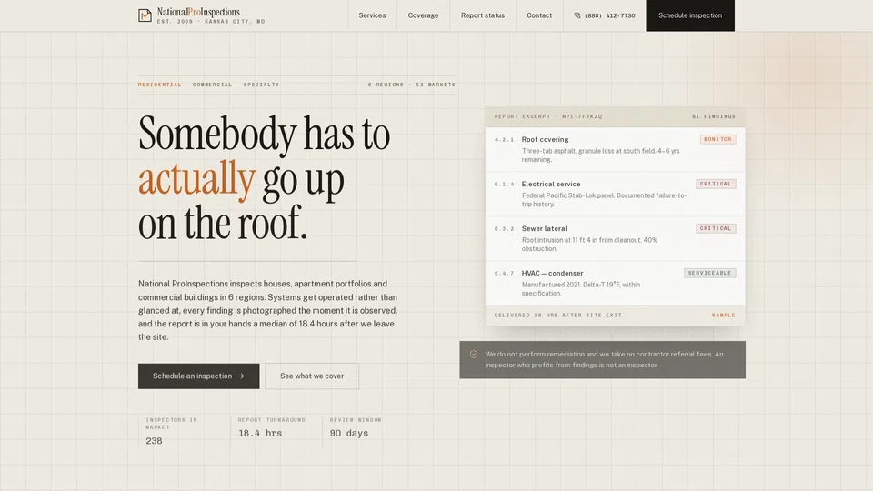Click the Three-tab asphalt description text
Screen dimensions: 873x491
(x=601, y=155)
